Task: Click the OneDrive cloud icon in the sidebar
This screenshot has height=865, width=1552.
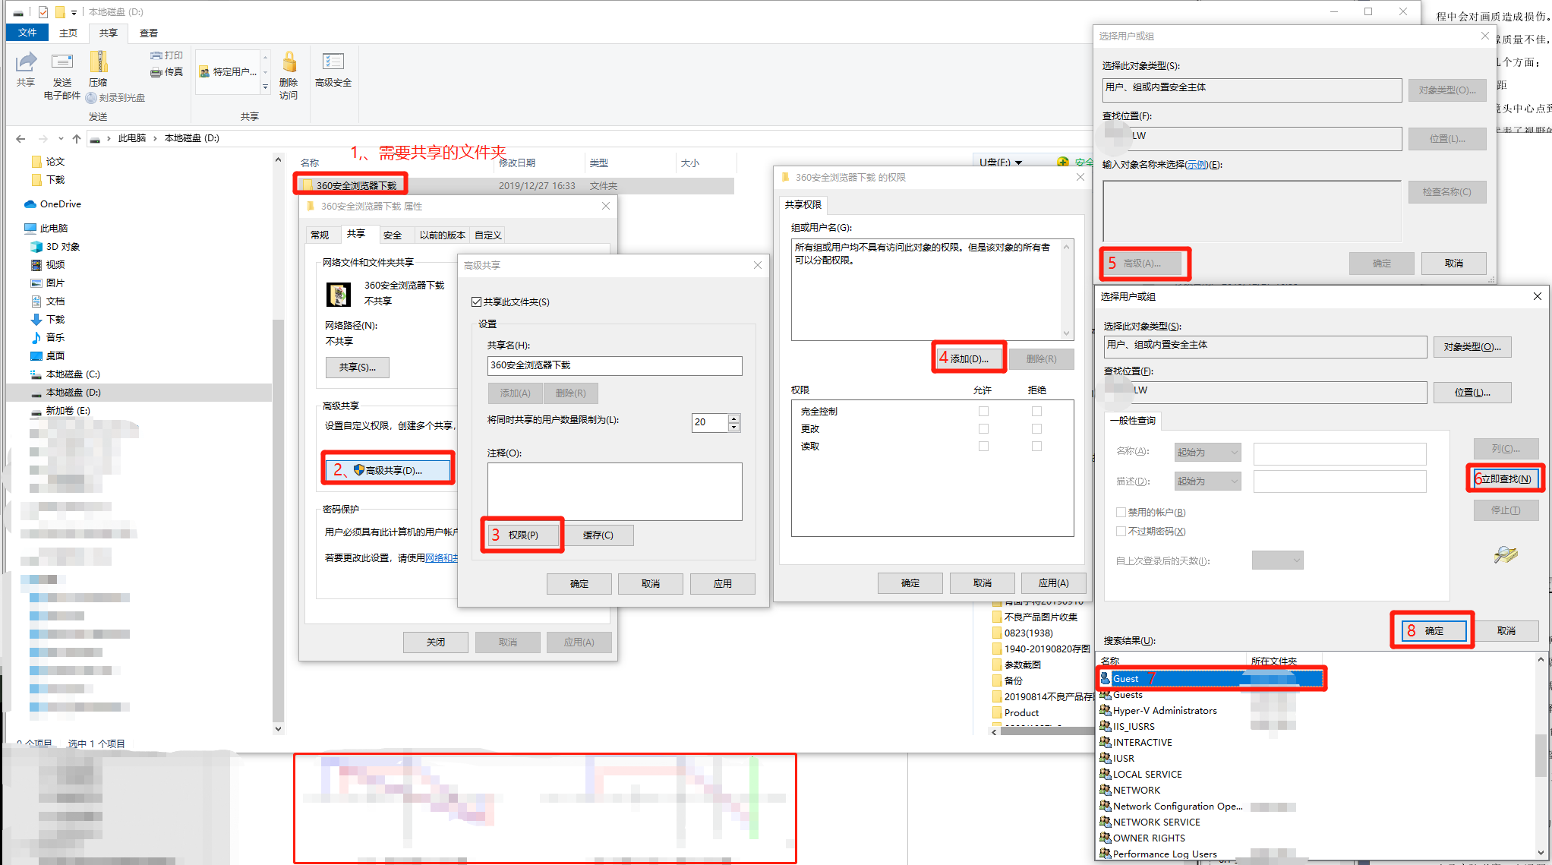Action: click(x=30, y=204)
